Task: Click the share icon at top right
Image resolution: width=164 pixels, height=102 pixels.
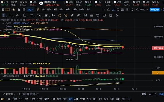Action: (x=162, y=10)
